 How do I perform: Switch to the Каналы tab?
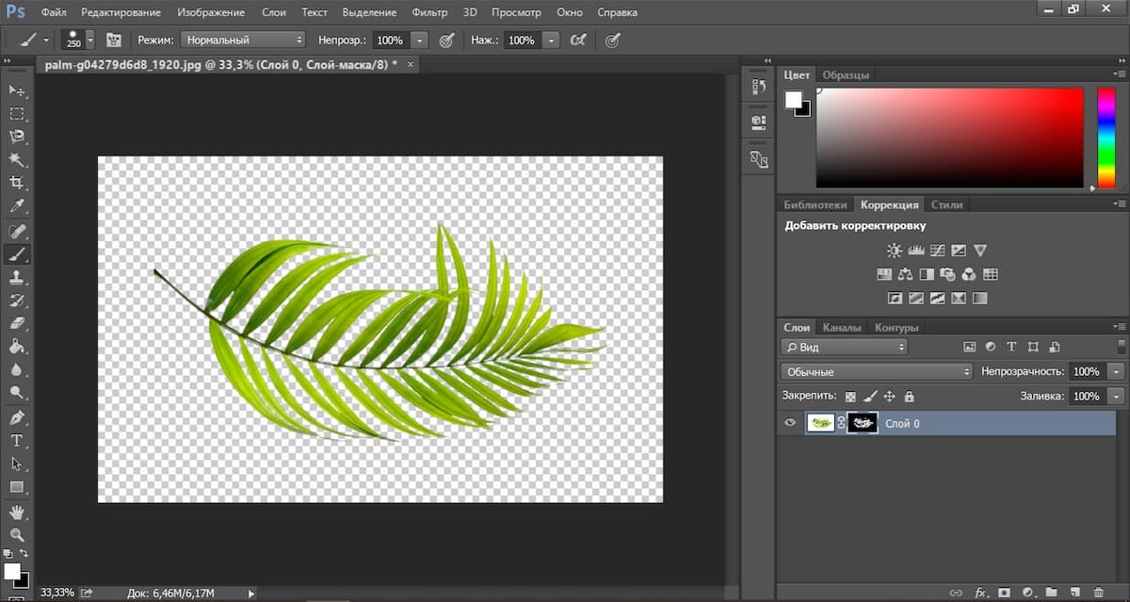(x=842, y=328)
